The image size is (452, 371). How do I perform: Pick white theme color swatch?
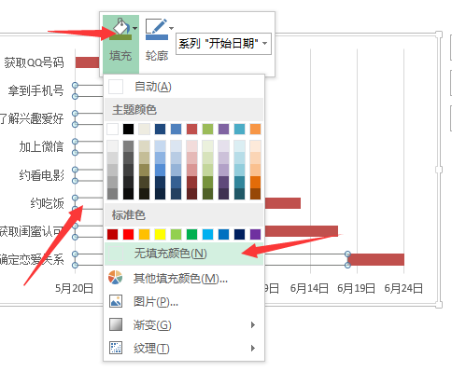pos(112,129)
